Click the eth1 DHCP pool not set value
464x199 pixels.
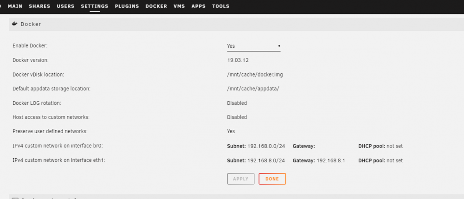point(394,160)
